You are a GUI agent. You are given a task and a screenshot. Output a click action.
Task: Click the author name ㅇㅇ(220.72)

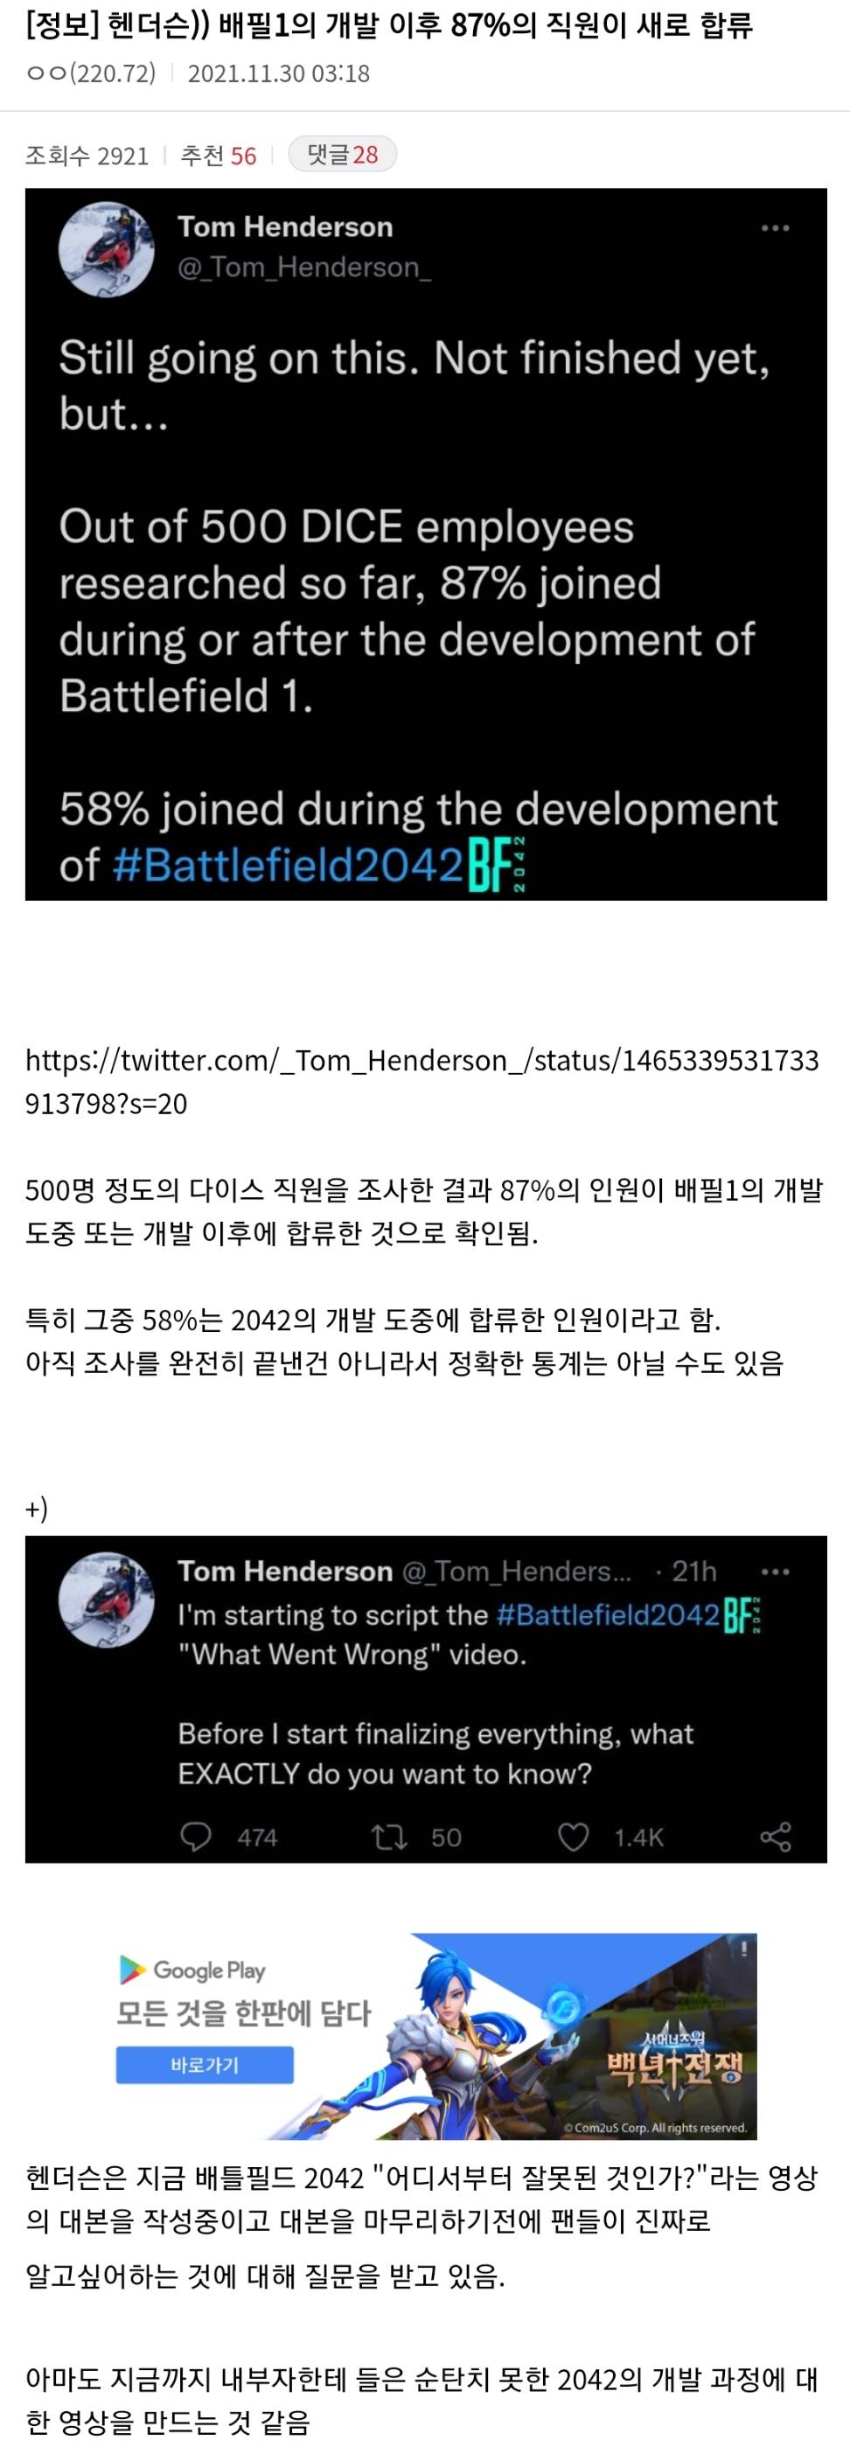[91, 73]
